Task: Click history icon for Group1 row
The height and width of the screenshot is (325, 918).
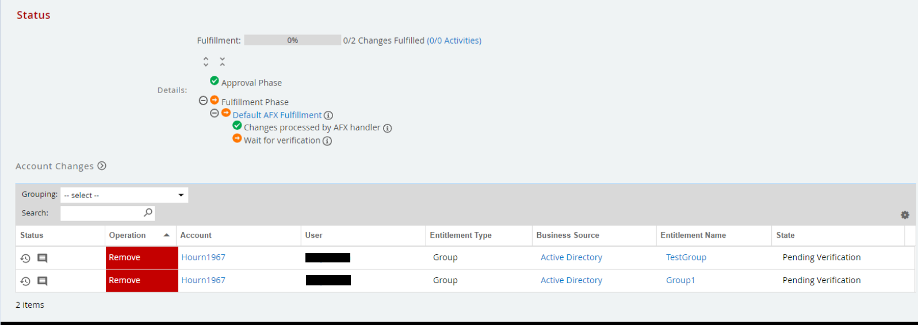Action: click(25, 281)
